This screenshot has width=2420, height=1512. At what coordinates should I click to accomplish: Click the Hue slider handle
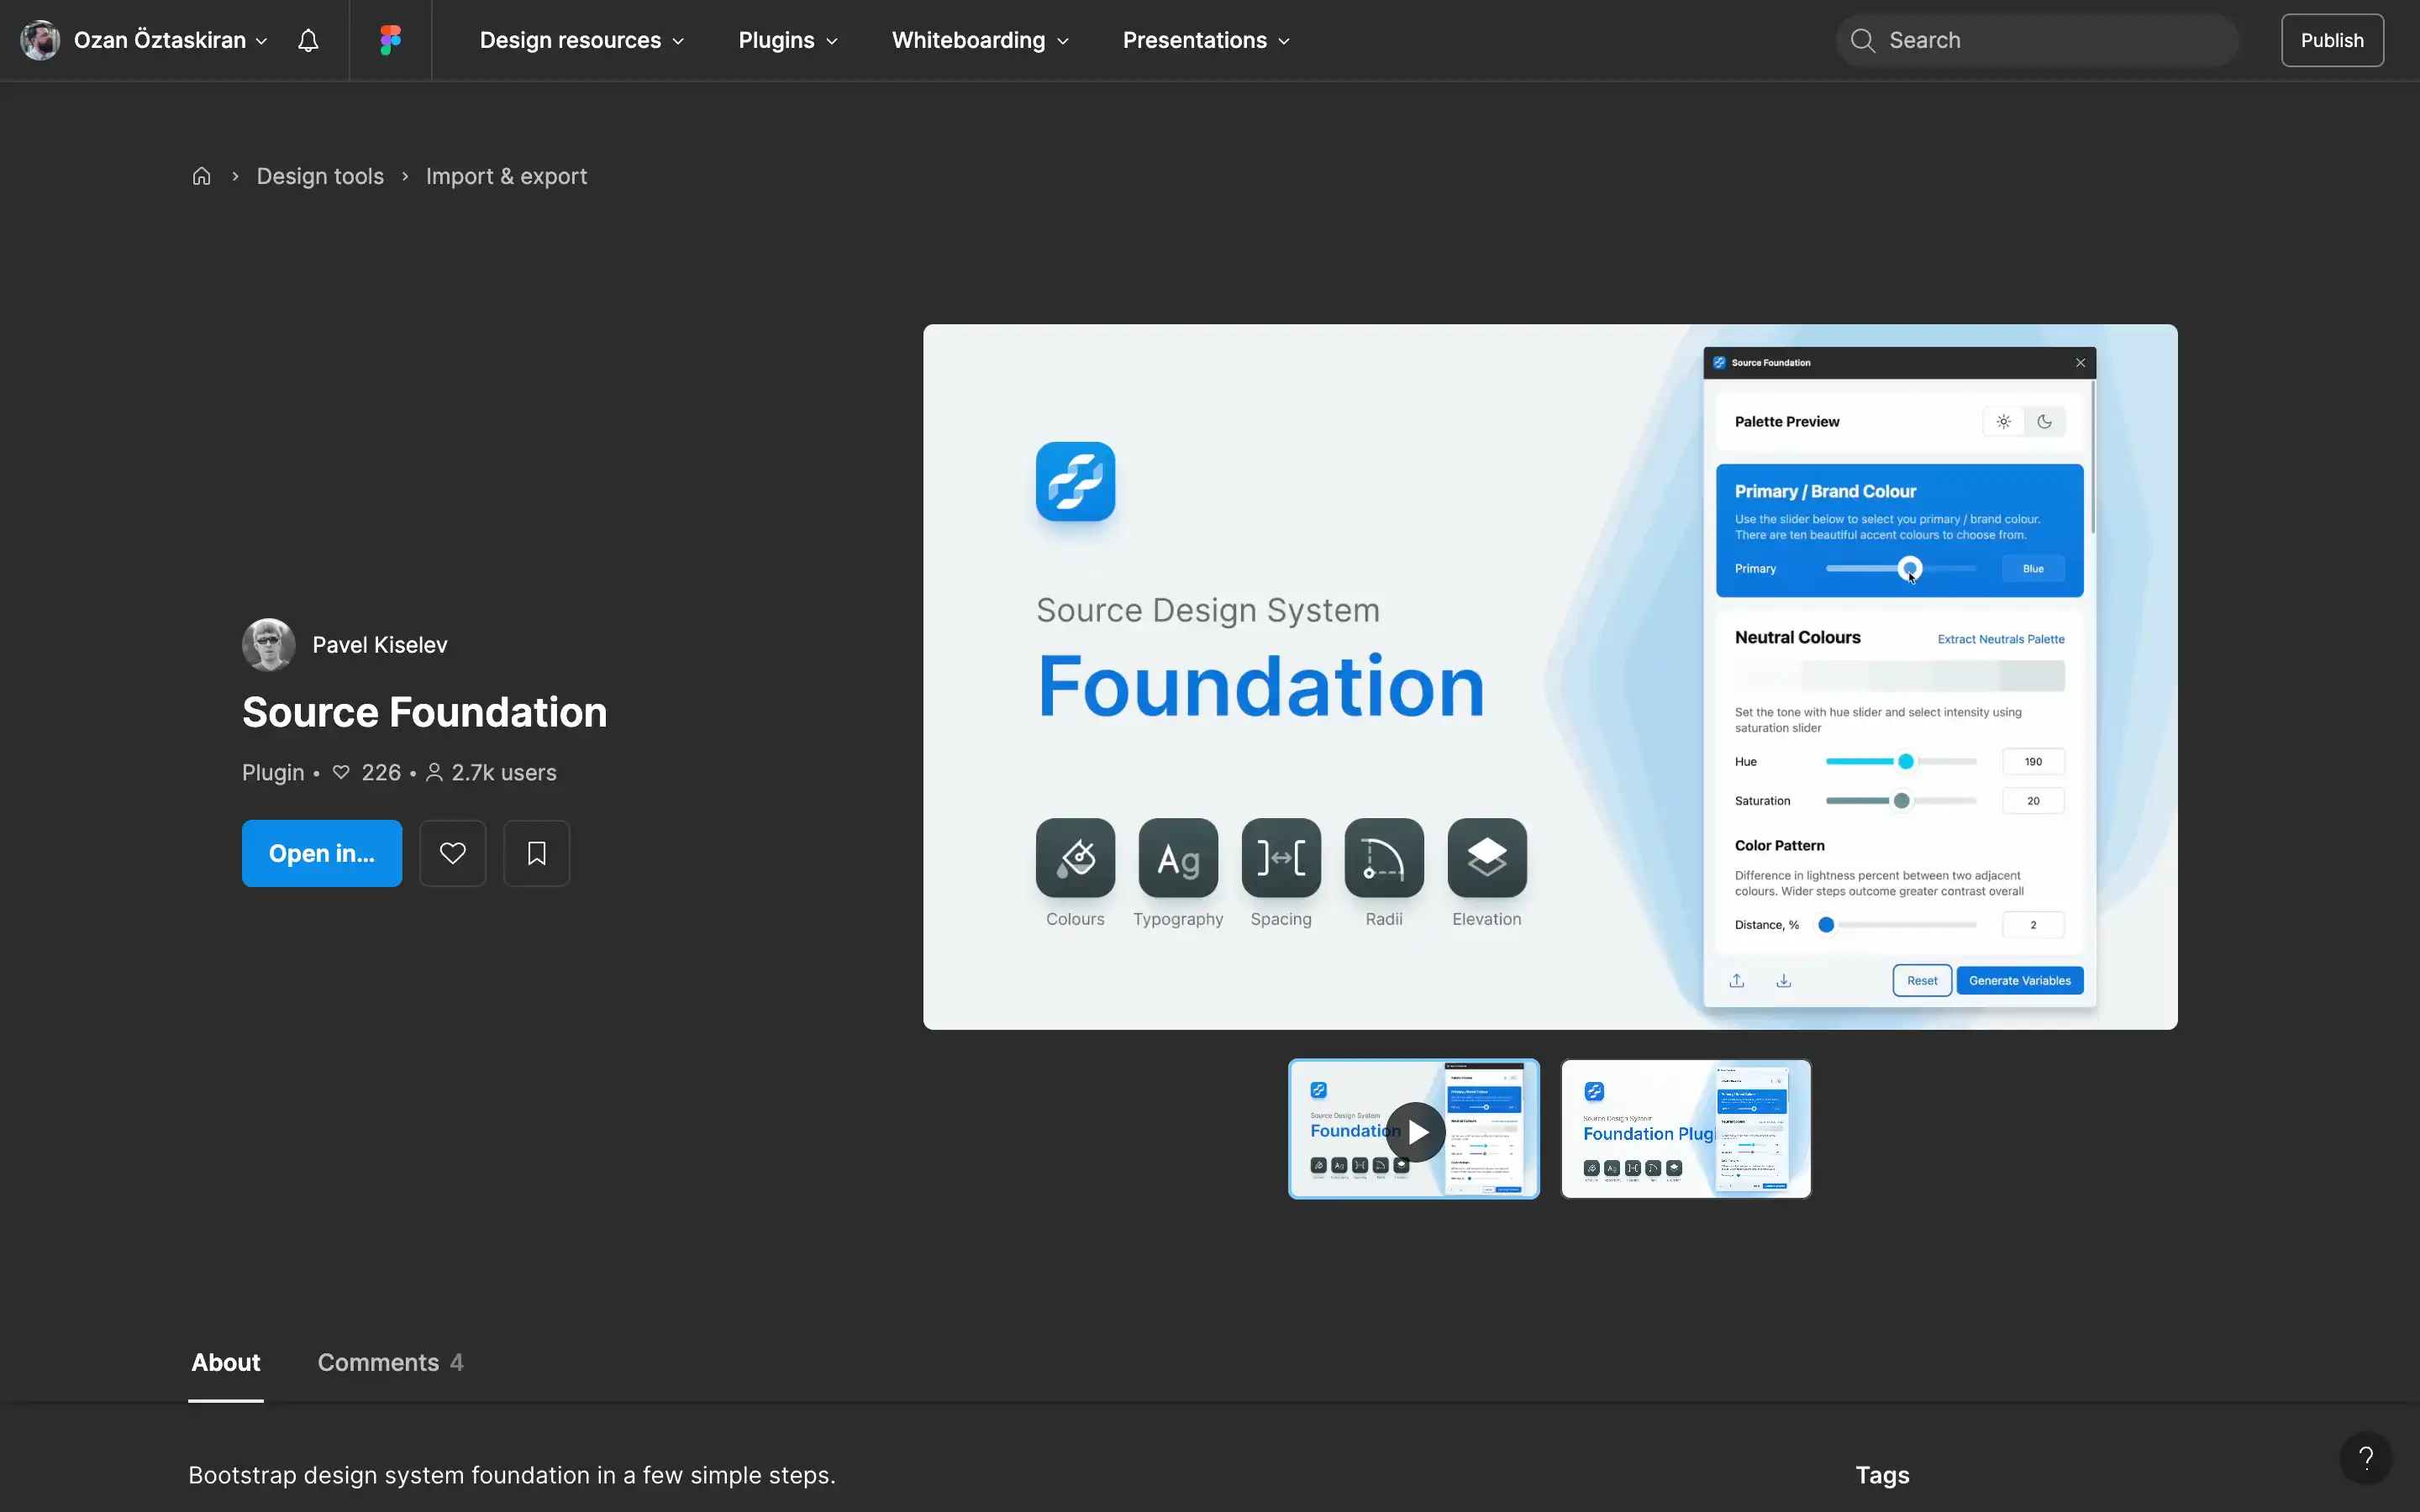coord(1906,761)
